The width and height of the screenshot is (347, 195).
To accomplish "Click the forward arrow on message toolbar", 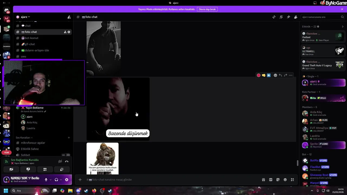I will [x=285, y=75].
